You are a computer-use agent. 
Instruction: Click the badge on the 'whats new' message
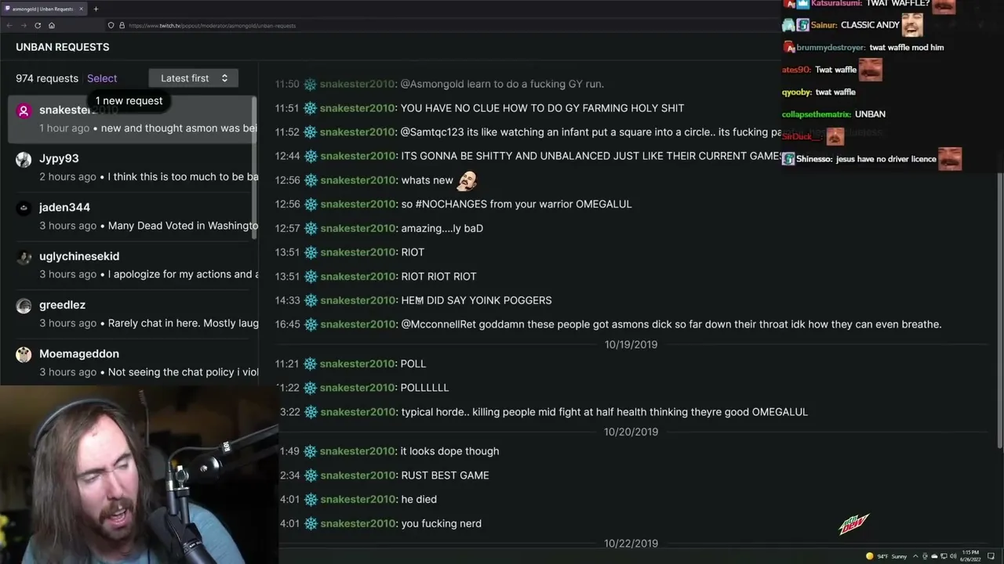(x=311, y=180)
